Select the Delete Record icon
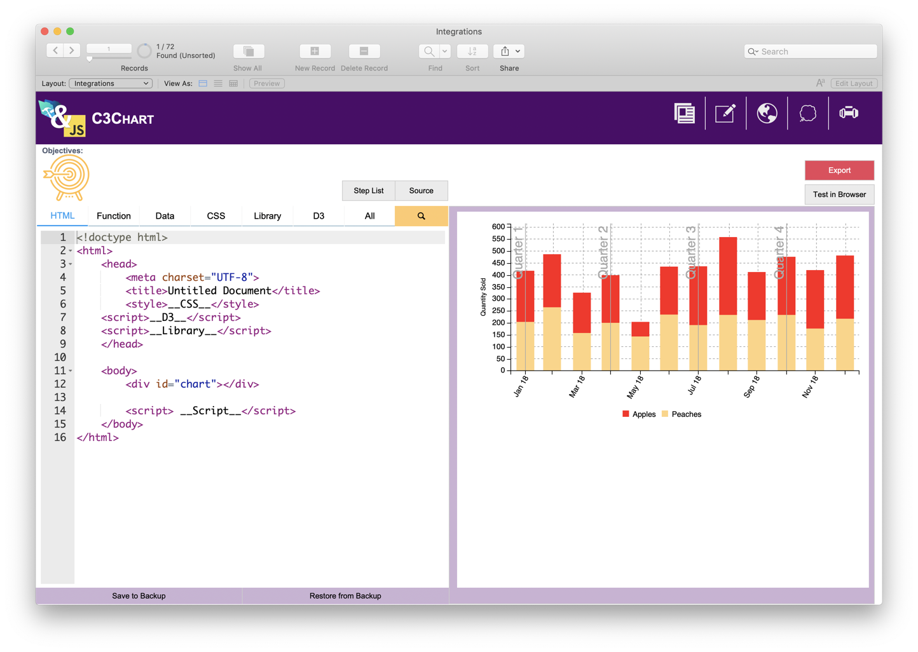Image resolution: width=918 pixels, height=652 pixels. click(364, 51)
